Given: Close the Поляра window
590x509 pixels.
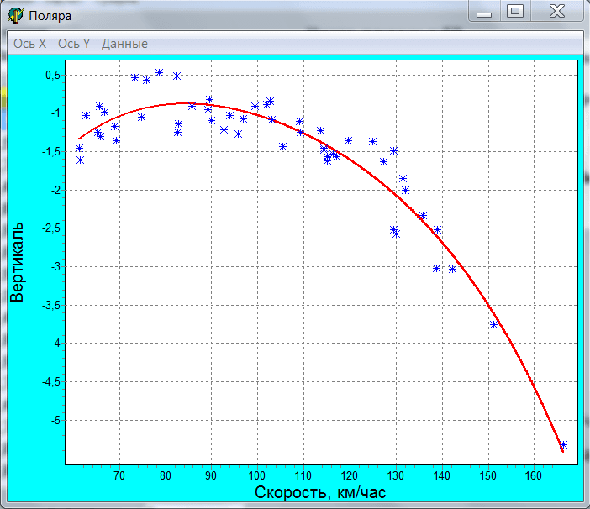Looking at the screenshot, I should 556,12.
